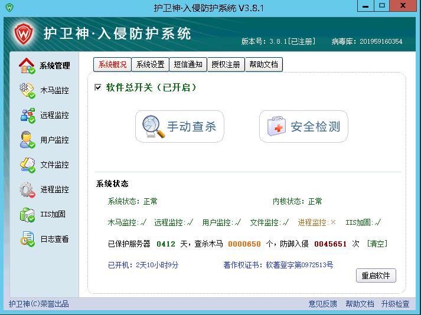This screenshot has width=421, height=315.
Task: Switch to the 系统概况 tab
Action: 112,65
